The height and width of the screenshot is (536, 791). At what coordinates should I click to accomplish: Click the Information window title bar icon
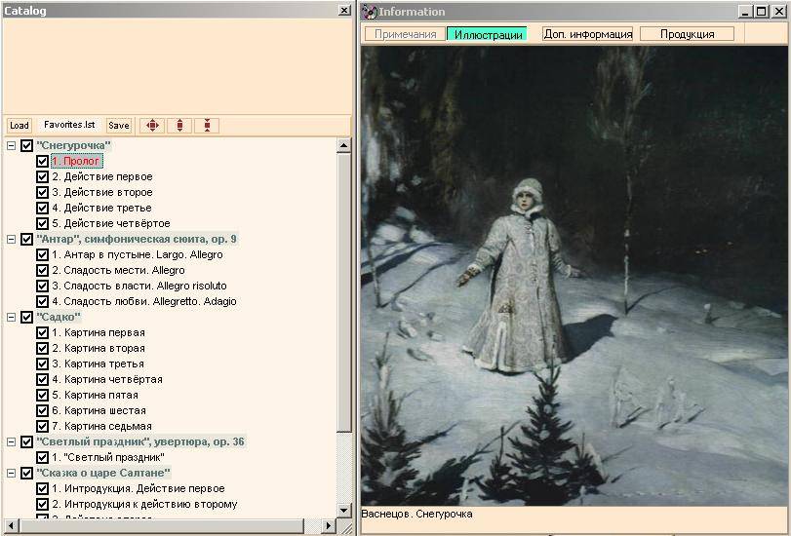pos(370,11)
